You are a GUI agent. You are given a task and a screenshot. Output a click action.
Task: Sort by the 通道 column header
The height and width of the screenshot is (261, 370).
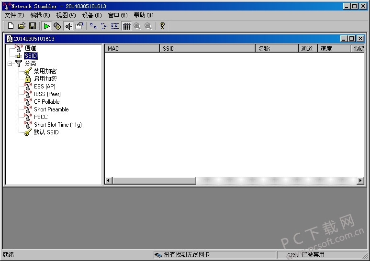[308, 49]
